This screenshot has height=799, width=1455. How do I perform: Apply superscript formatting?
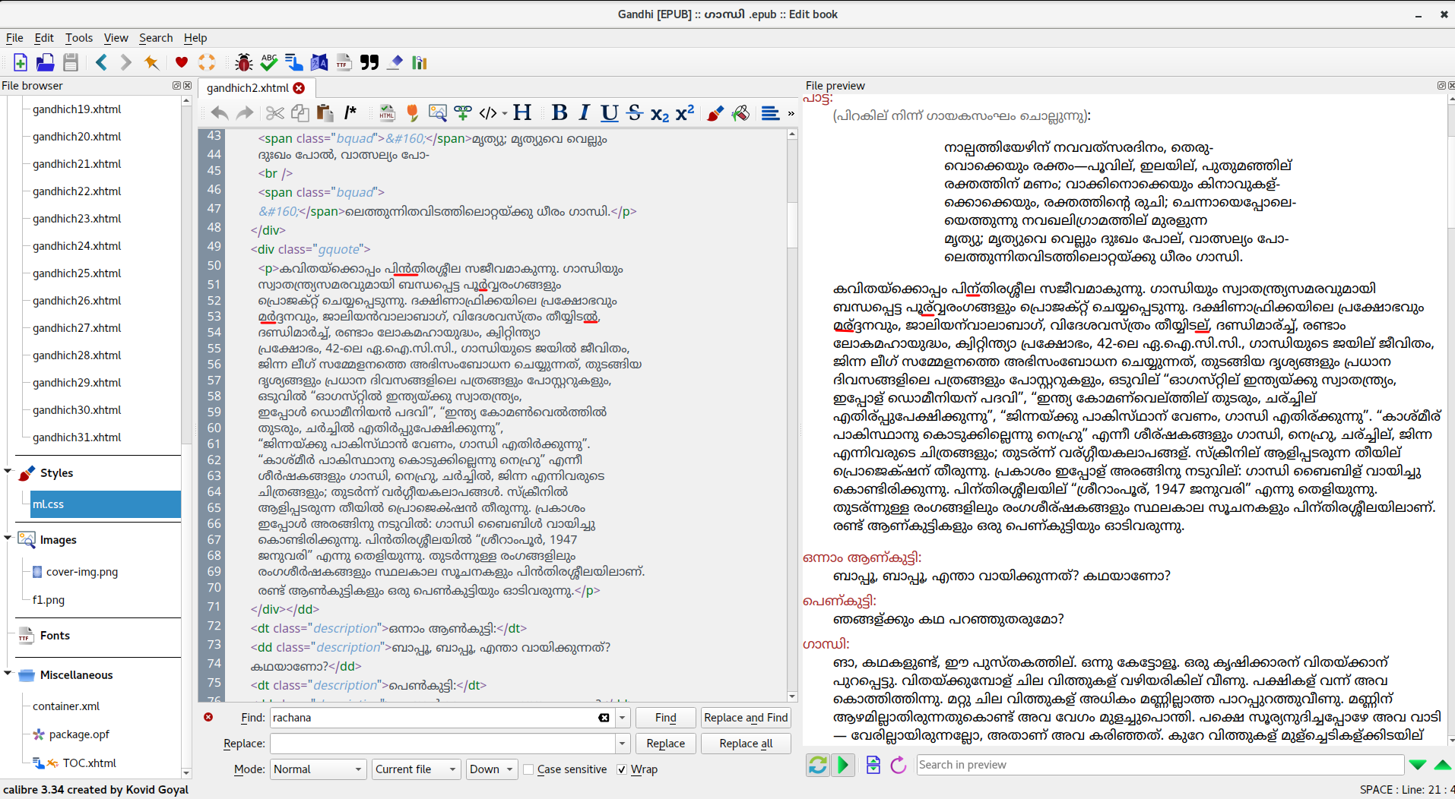click(x=685, y=112)
